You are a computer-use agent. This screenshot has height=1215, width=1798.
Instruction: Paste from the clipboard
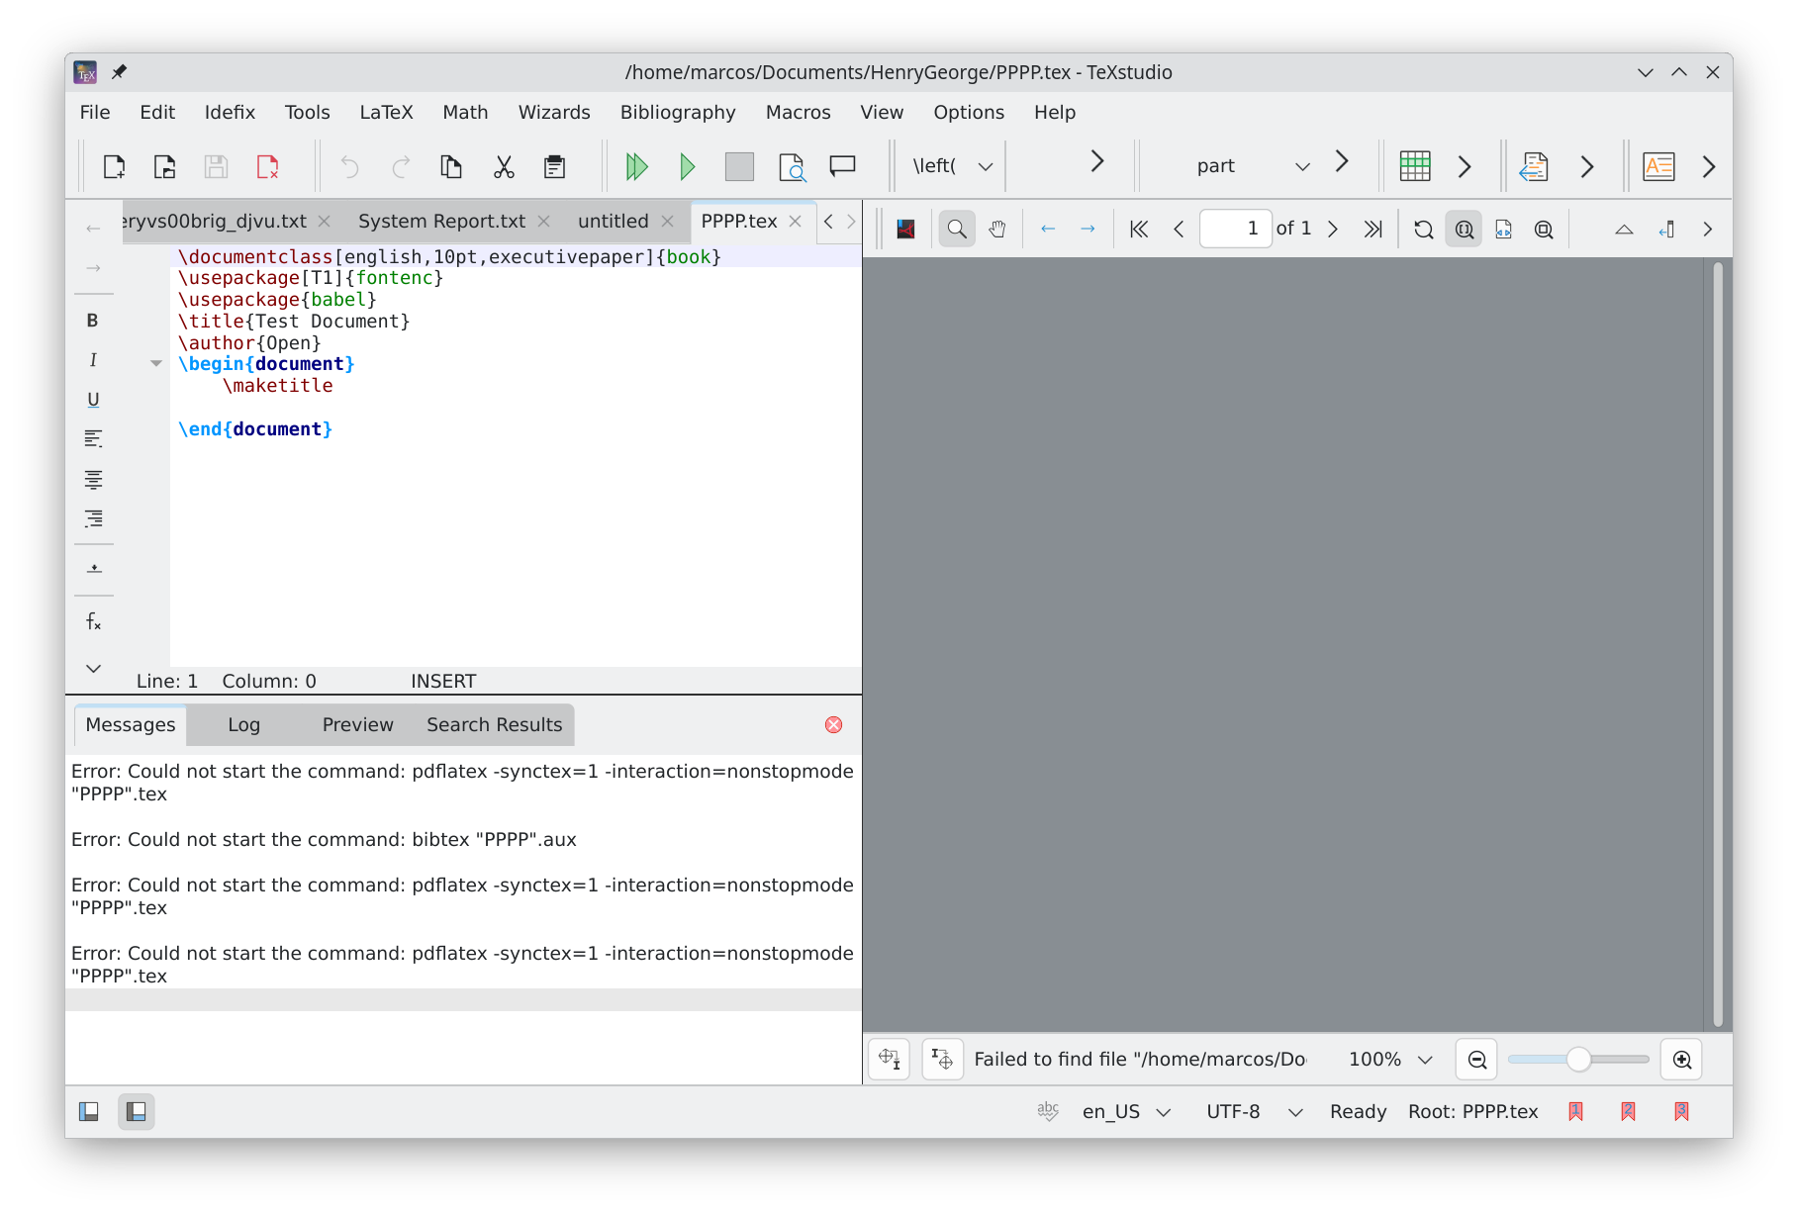pos(555,166)
